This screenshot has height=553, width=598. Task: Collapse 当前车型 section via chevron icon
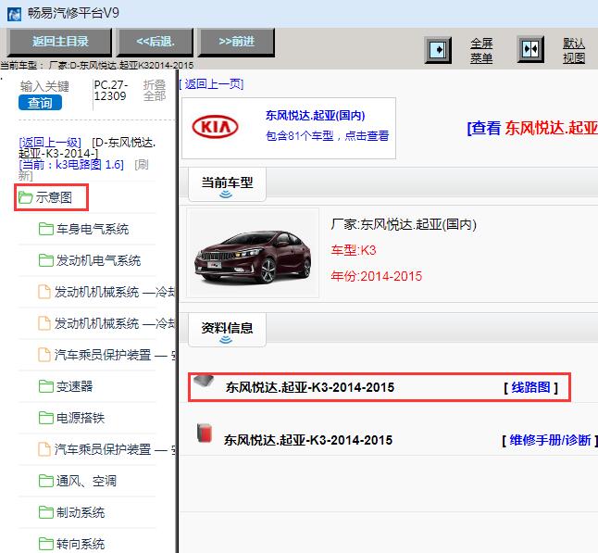(x=226, y=195)
